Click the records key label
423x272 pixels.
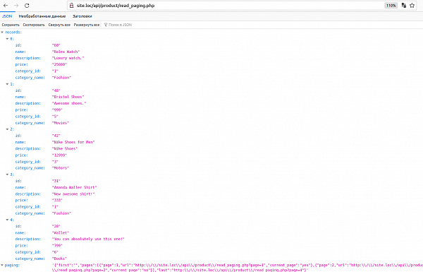[x=13, y=32]
